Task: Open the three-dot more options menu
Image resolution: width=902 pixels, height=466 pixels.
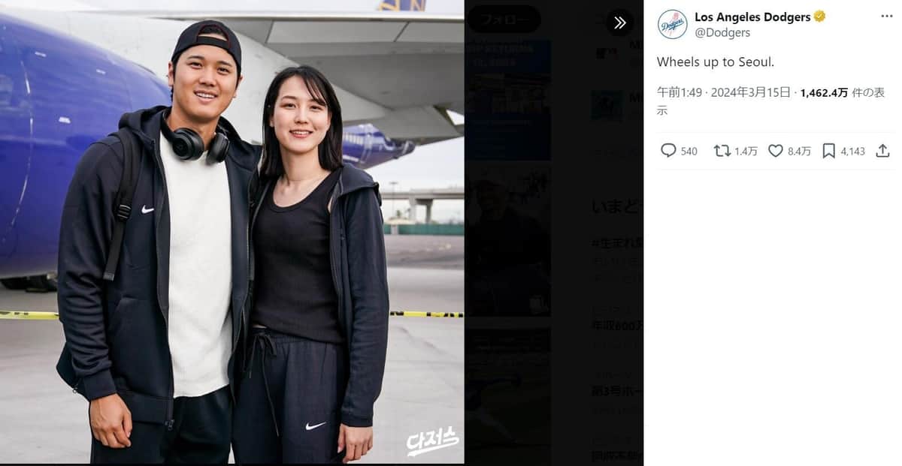Action: click(x=887, y=17)
